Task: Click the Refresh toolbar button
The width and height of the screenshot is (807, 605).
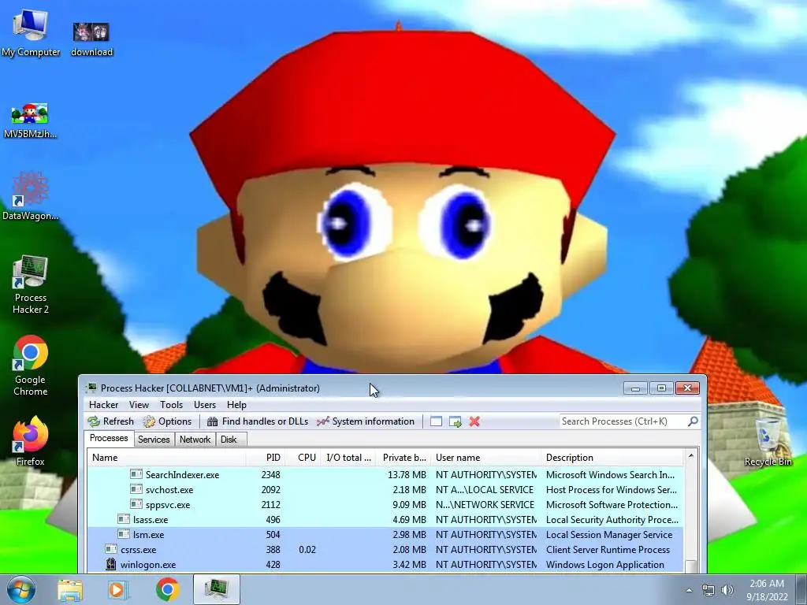Action: (110, 421)
